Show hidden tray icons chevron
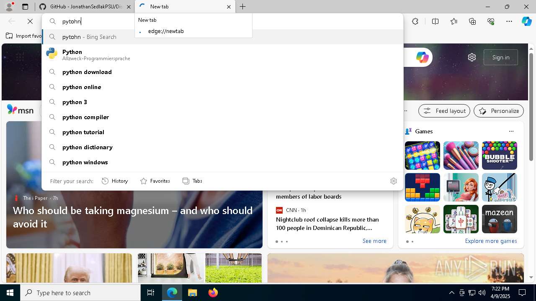536x301 pixels. [x=451, y=293]
